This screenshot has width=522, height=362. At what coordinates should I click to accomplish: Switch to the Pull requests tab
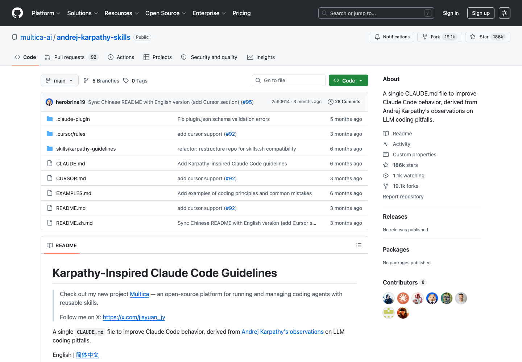(x=72, y=57)
